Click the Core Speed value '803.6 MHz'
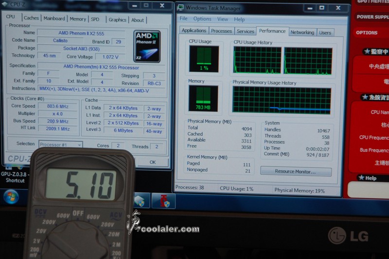389x259 pixels. click(57, 106)
